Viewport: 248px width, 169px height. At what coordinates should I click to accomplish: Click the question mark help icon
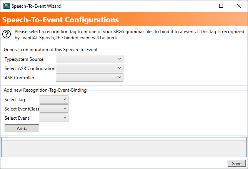click(7, 34)
